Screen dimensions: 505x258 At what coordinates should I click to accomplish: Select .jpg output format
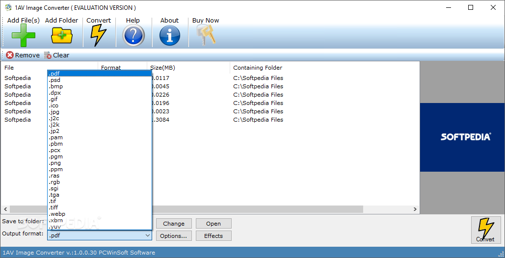(x=100, y=112)
